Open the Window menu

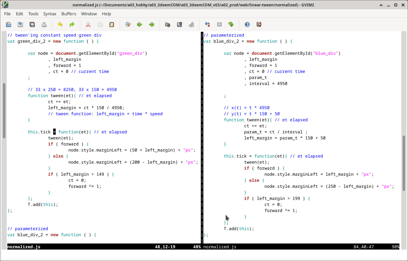89,14
